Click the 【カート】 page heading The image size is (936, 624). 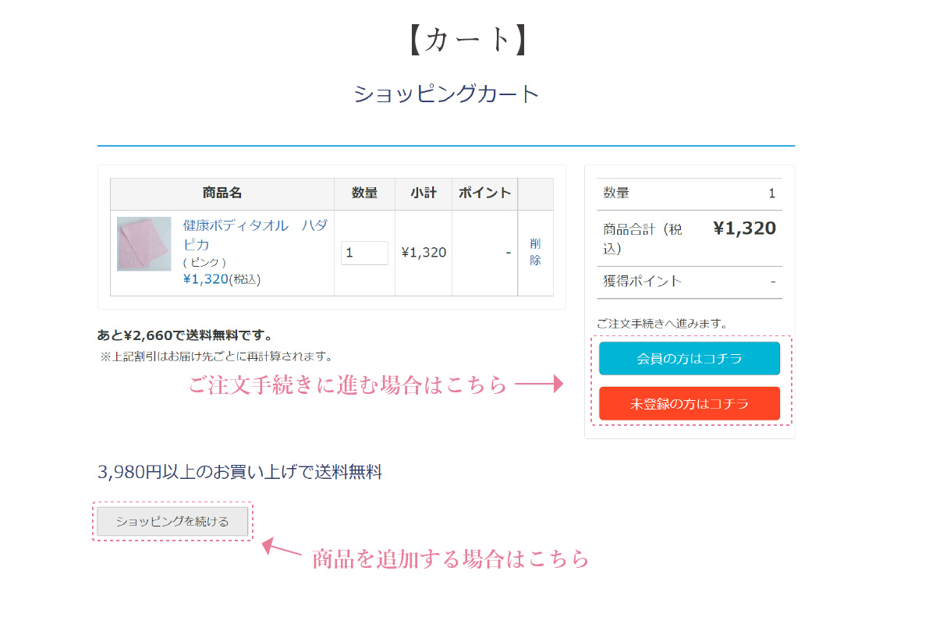(x=468, y=41)
